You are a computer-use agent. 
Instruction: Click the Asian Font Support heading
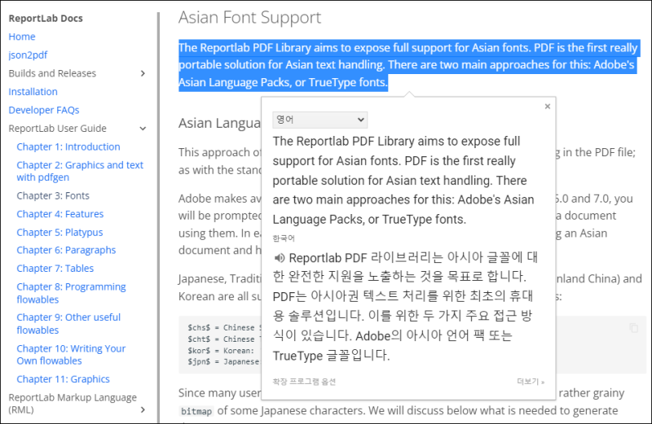pyautogui.click(x=249, y=17)
